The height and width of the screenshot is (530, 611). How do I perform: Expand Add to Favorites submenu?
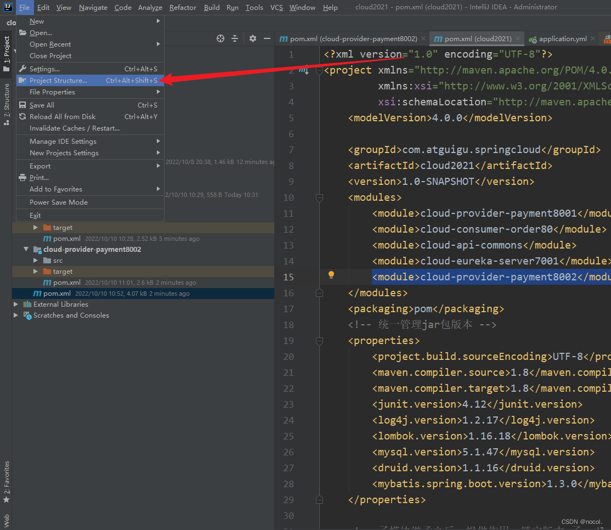pos(90,189)
